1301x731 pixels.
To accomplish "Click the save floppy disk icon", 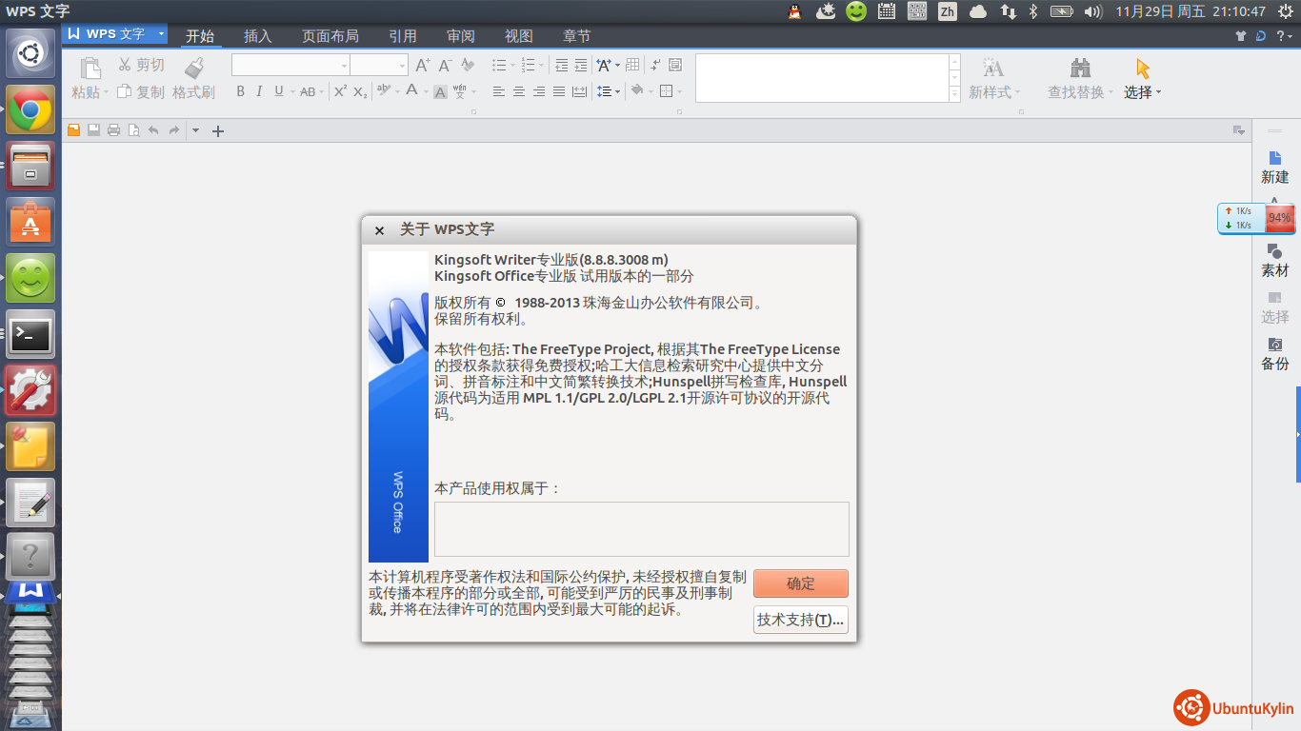I will 93,130.
